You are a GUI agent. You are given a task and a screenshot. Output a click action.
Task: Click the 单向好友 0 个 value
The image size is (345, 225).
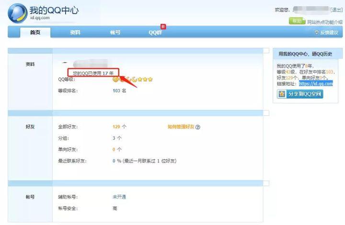[117, 150]
